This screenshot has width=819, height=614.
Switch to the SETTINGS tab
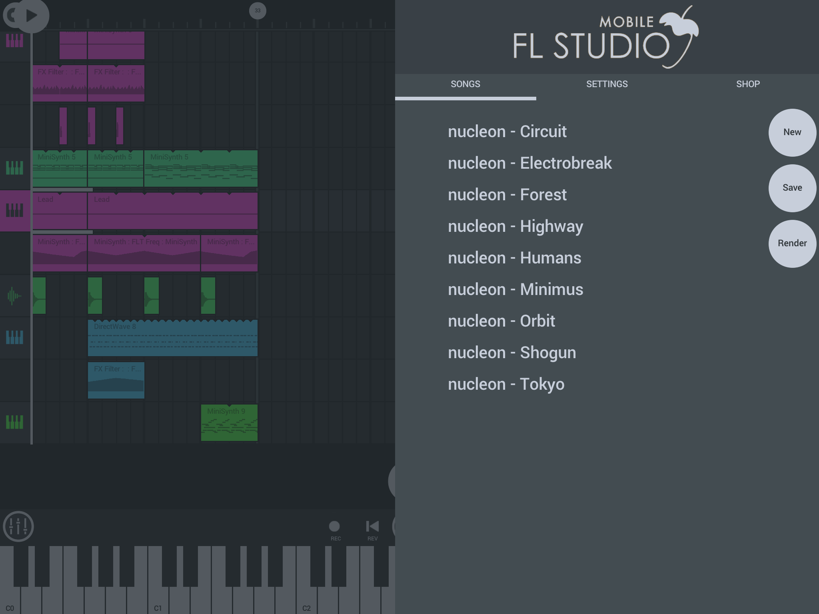click(607, 84)
